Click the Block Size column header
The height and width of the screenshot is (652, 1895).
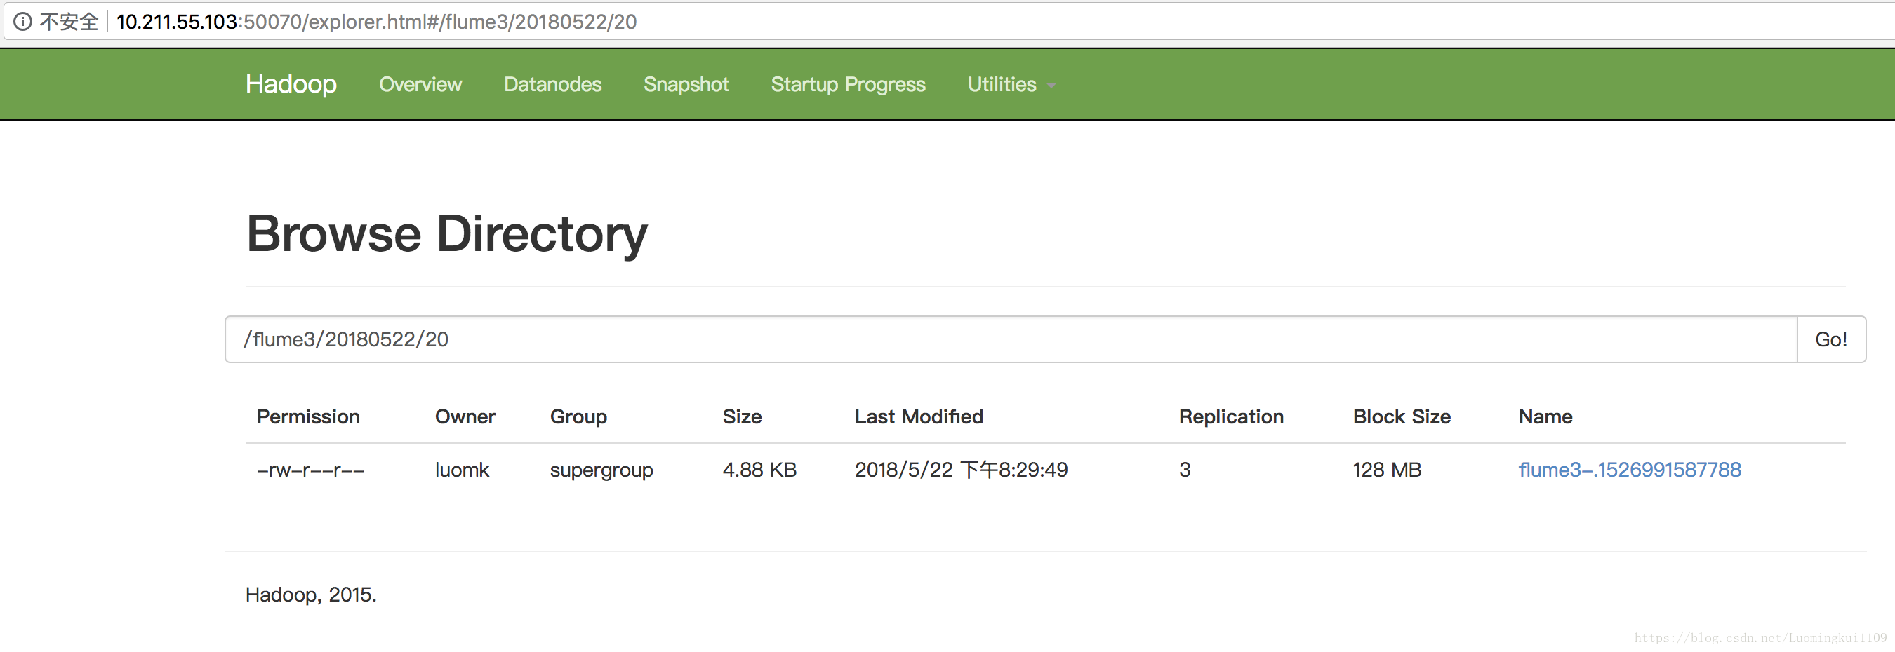pos(1401,416)
